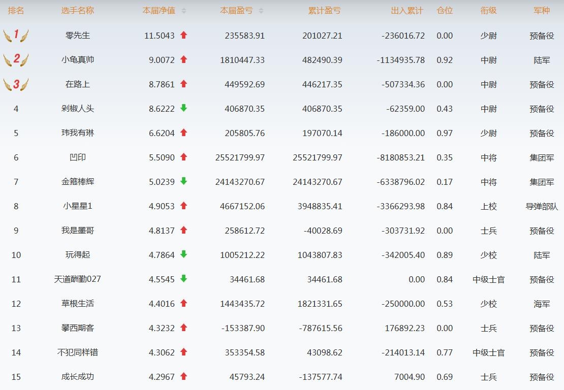
Task: Select player 不犯同样错 row name
Action: 78,352
